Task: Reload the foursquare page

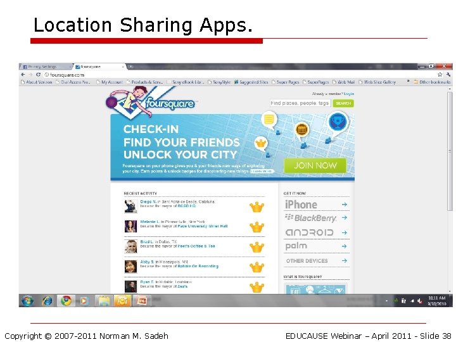Action: (x=38, y=75)
